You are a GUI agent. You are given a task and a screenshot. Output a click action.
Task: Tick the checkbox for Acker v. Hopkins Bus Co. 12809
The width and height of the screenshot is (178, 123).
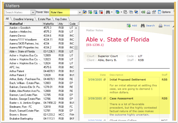pyautogui.click(x=7, y=55)
